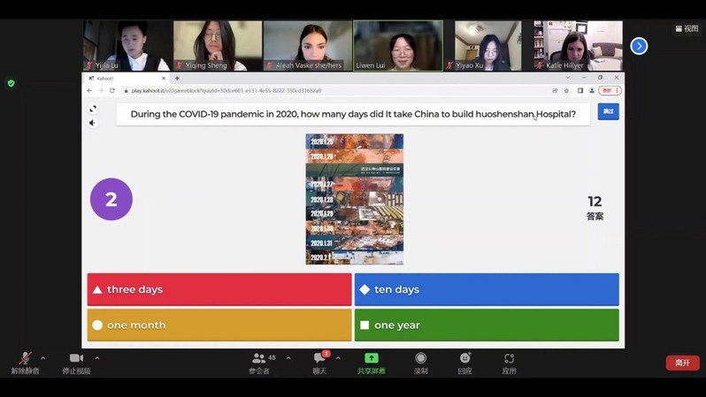Toggle Kahoot fullscreen mode icon
This screenshot has height=397, width=706.
(x=93, y=109)
